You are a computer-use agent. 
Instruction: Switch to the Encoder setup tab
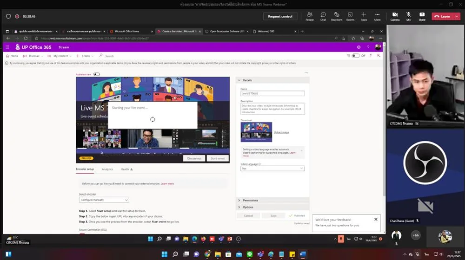85,169
